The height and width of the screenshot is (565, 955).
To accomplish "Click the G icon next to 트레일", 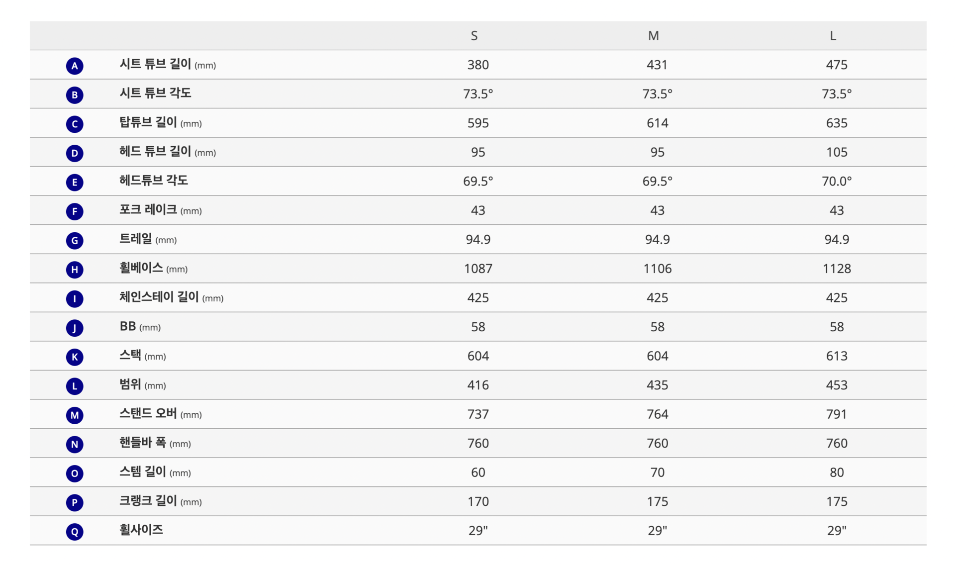I will (75, 240).
